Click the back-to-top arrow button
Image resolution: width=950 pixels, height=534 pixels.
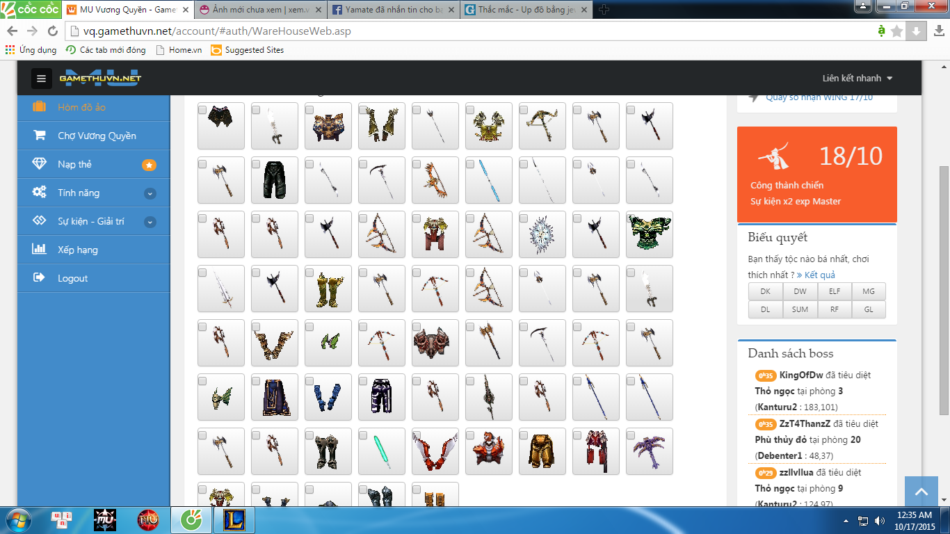pos(921,492)
